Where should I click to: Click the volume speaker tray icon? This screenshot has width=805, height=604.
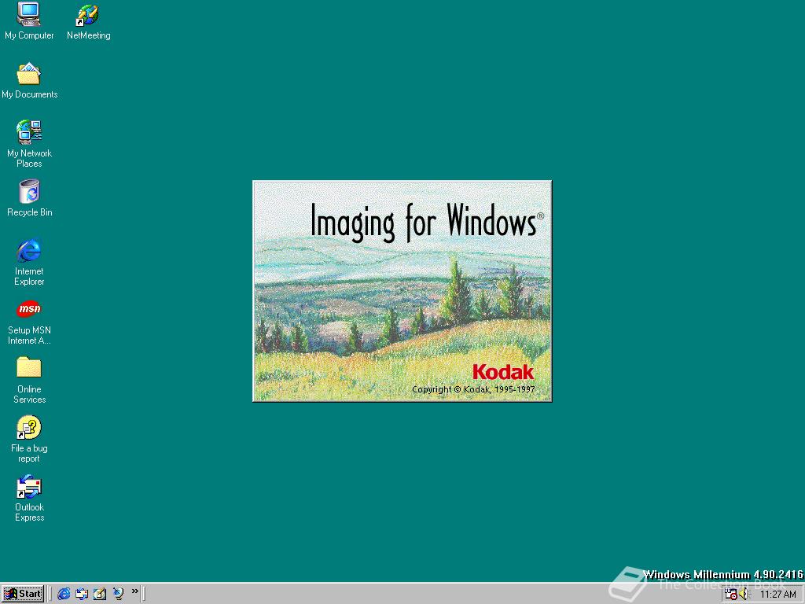(744, 595)
